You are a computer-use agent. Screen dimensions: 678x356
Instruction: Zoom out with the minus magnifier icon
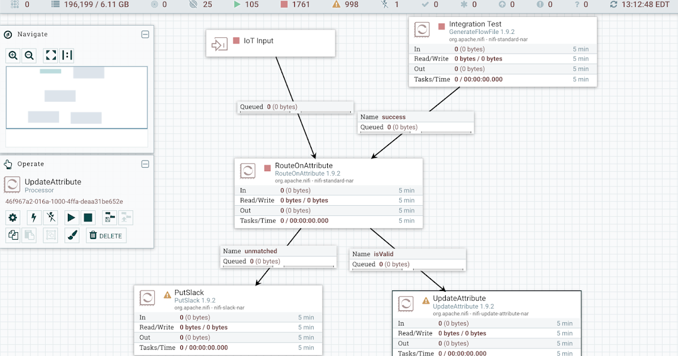tap(29, 55)
